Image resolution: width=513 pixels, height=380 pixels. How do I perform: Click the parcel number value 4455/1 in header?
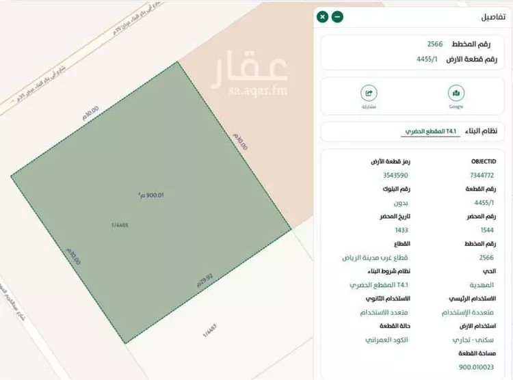point(428,59)
